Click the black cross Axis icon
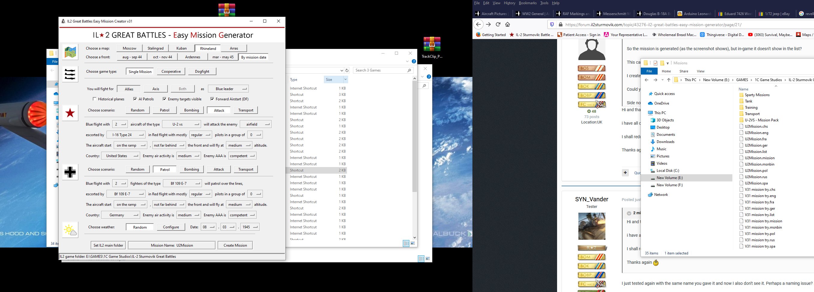Viewport: 814px width, 292px height. tap(70, 172)
